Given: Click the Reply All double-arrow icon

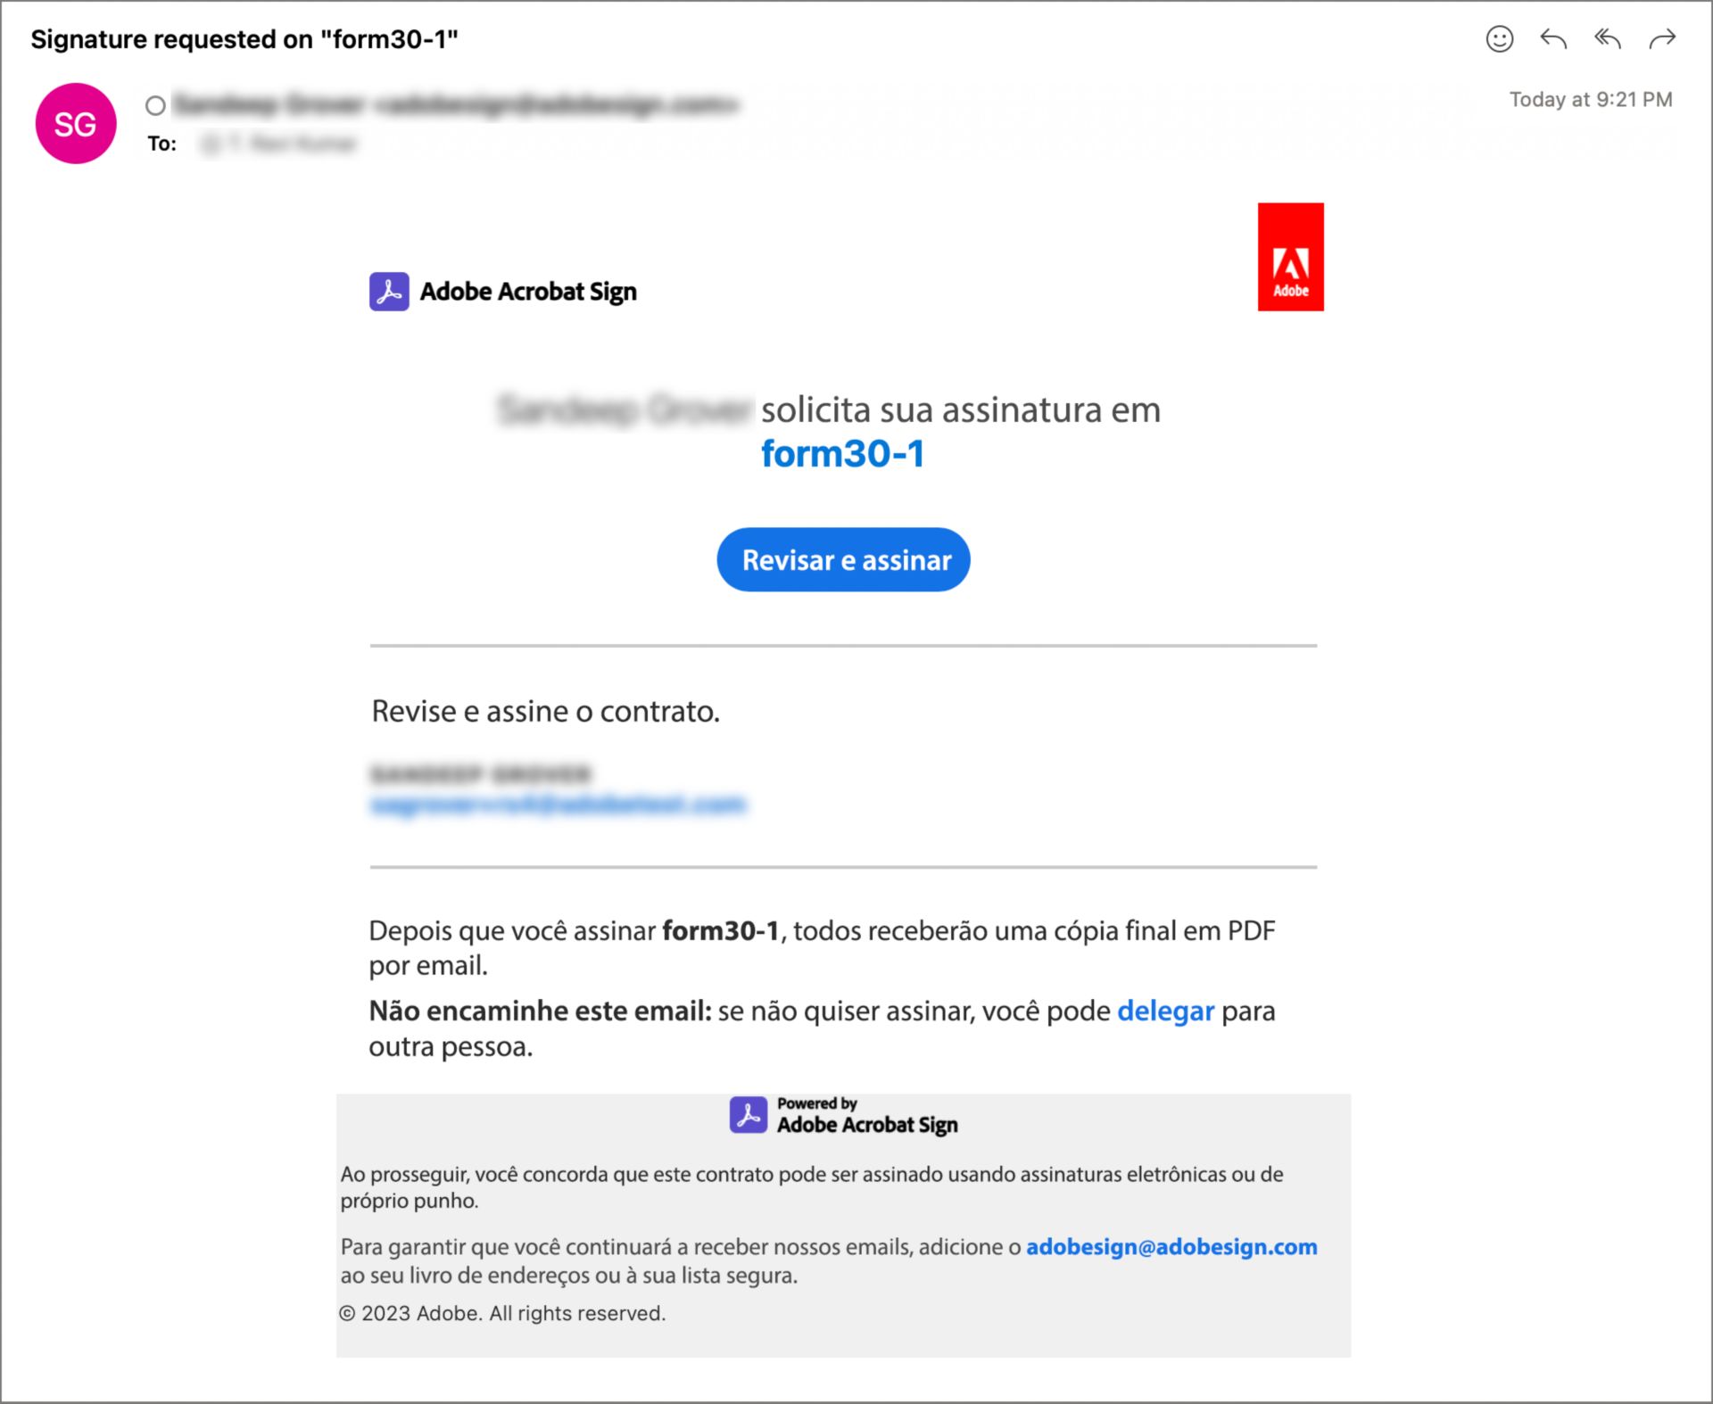Looking at the screenshot, I should click(1608, 39).
